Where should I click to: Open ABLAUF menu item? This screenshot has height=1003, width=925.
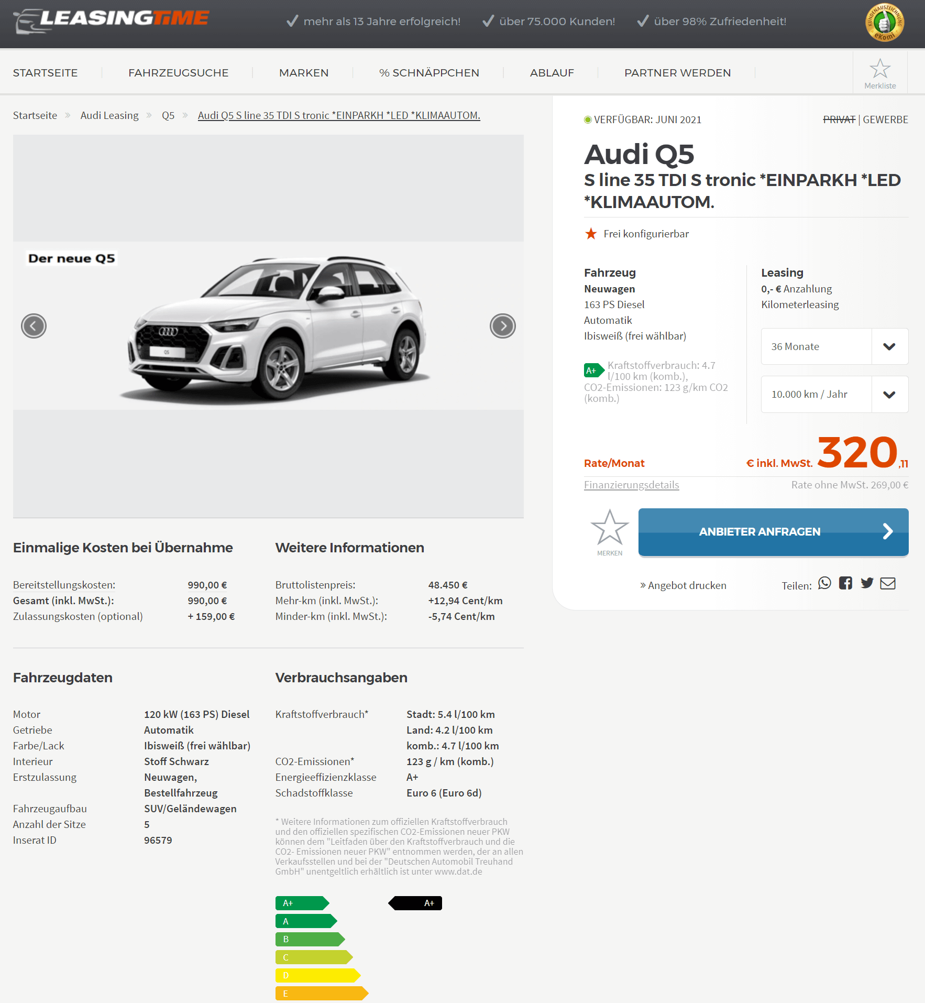tap(552, 73)
